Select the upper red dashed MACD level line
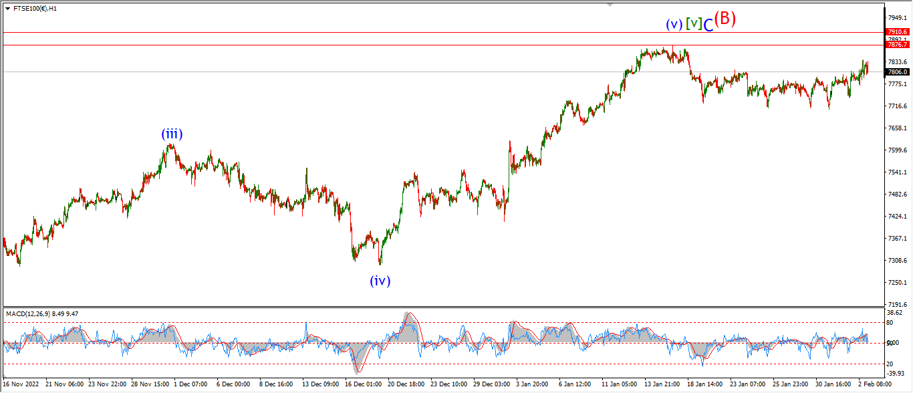The width and height of the screenshot is (913, 393). pos(442,323)
